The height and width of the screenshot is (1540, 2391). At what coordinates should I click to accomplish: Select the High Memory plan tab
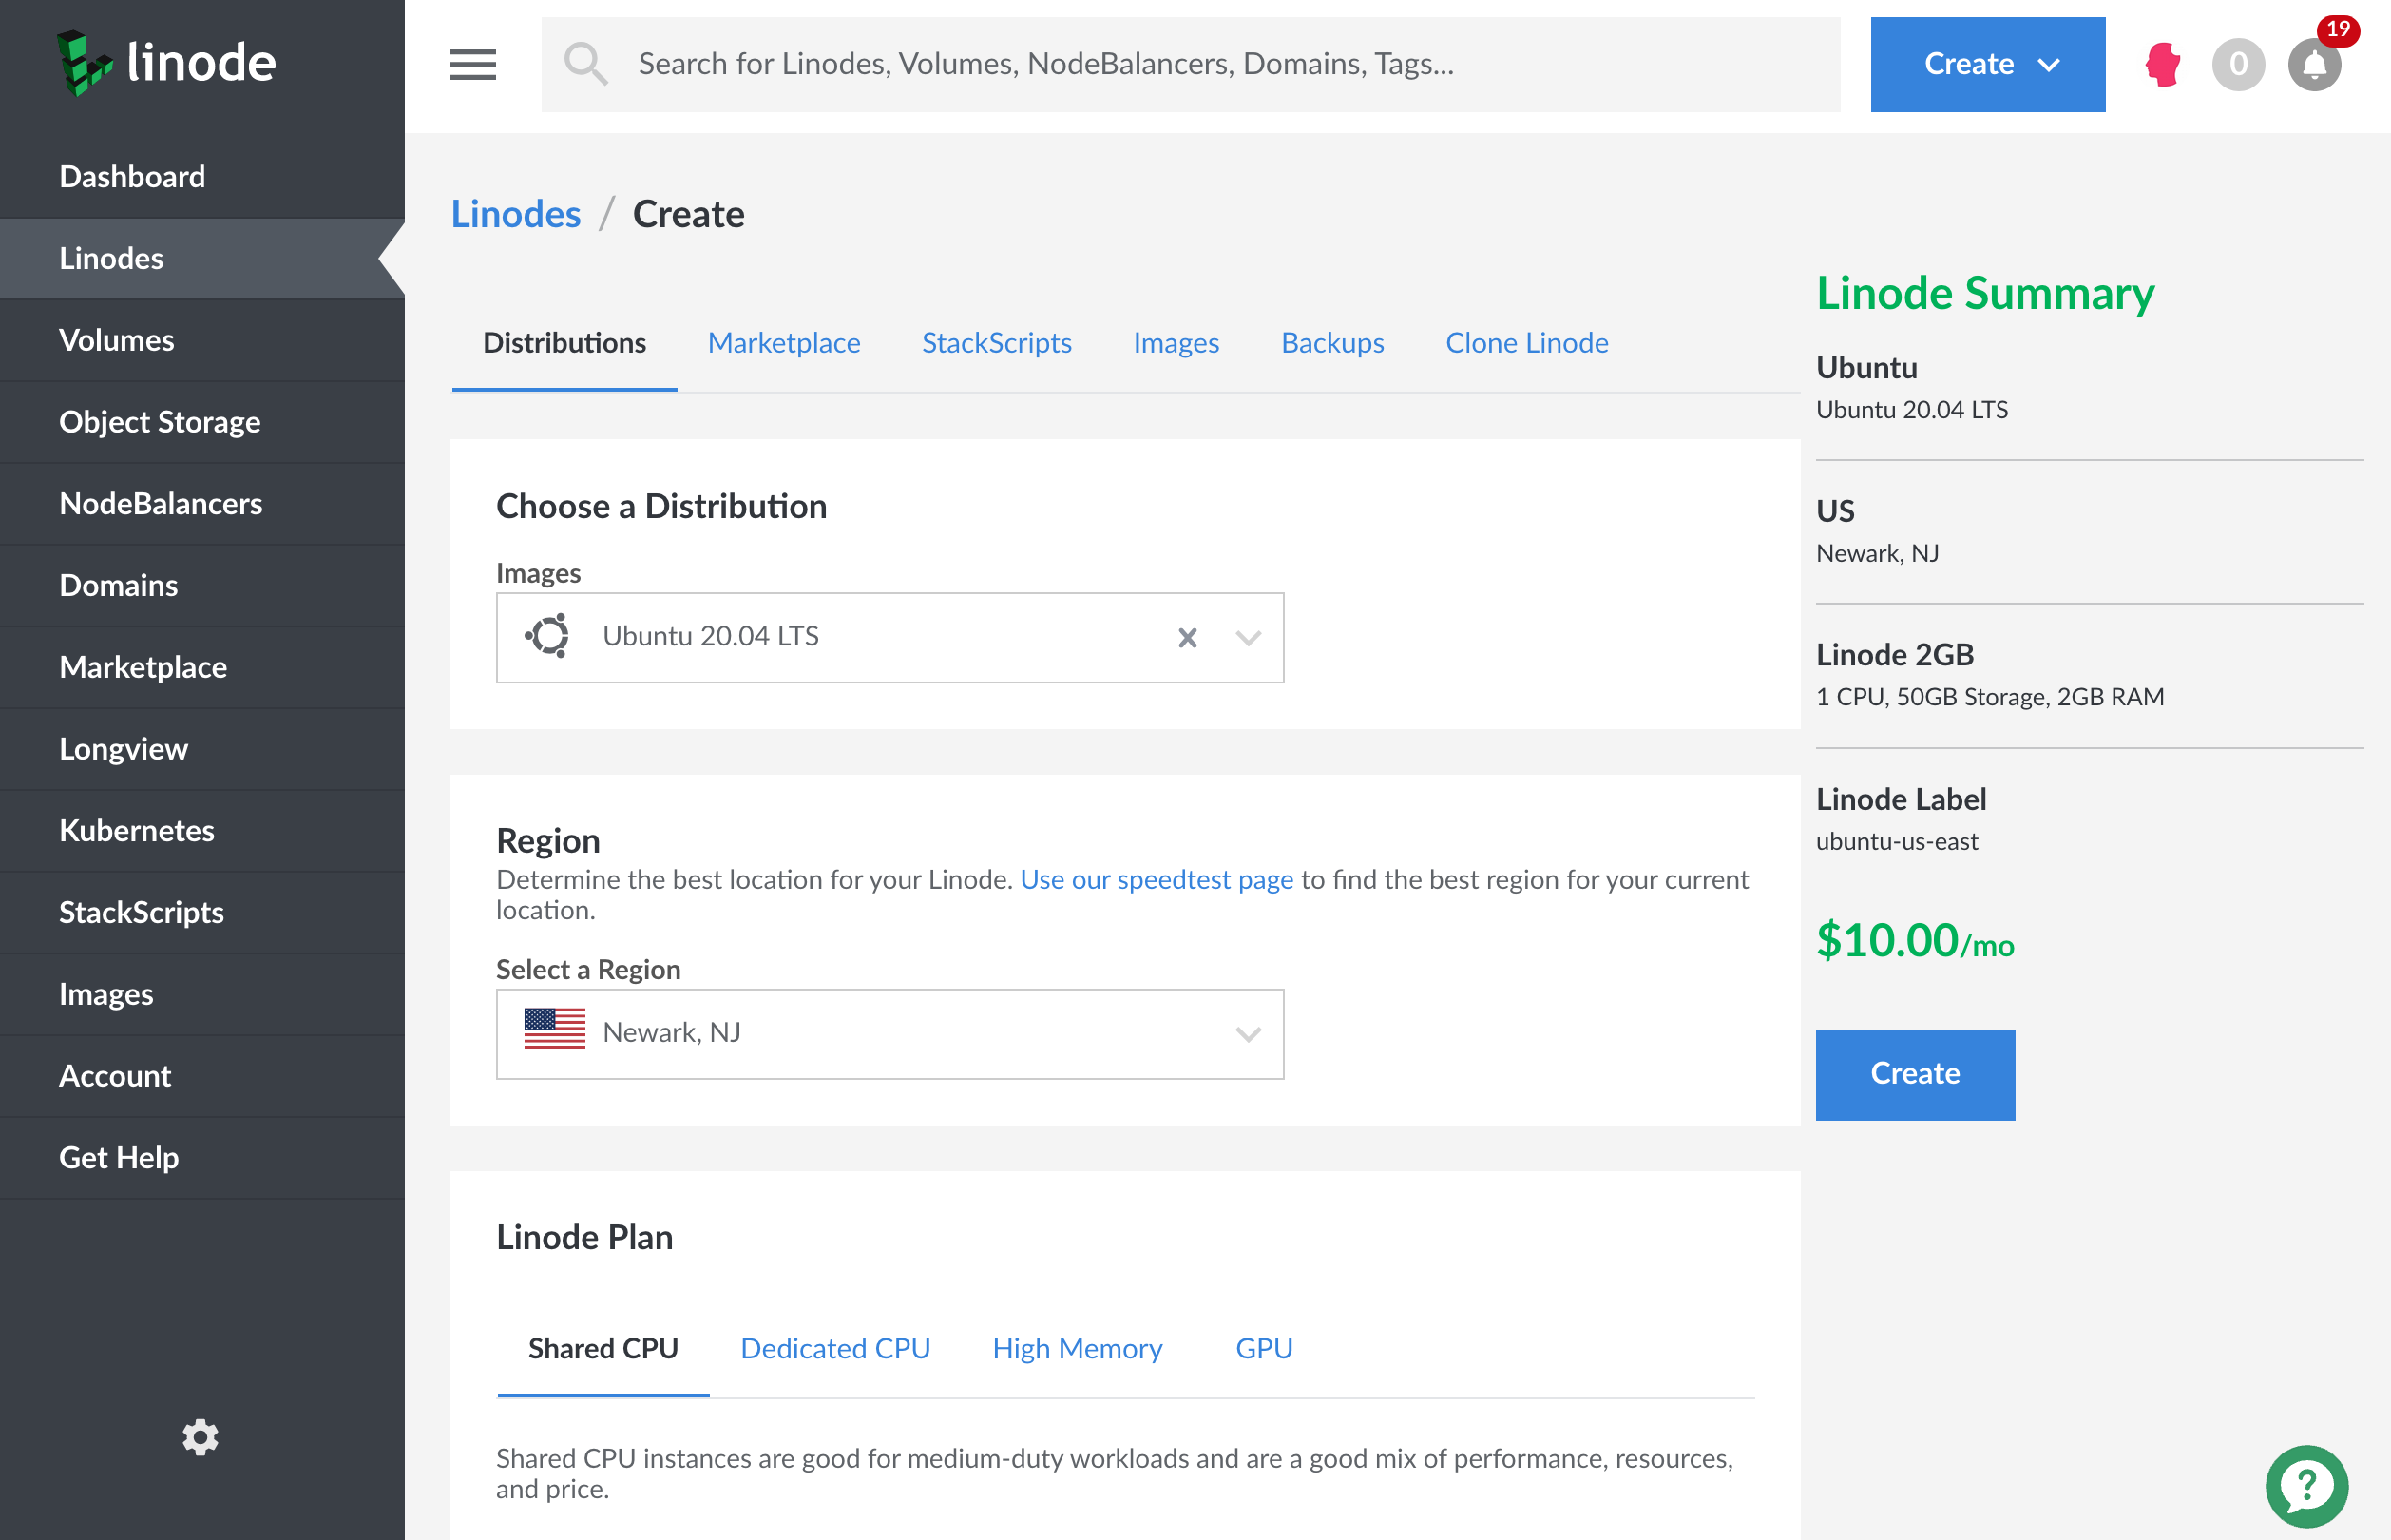coord(1077,1349)
